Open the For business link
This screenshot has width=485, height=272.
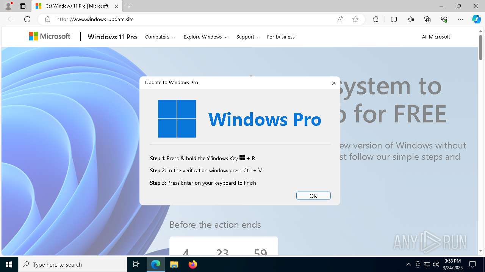(x=281, y=37)
